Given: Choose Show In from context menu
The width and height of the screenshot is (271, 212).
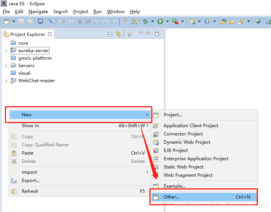Looking at the screenshot, I should 80,126.
